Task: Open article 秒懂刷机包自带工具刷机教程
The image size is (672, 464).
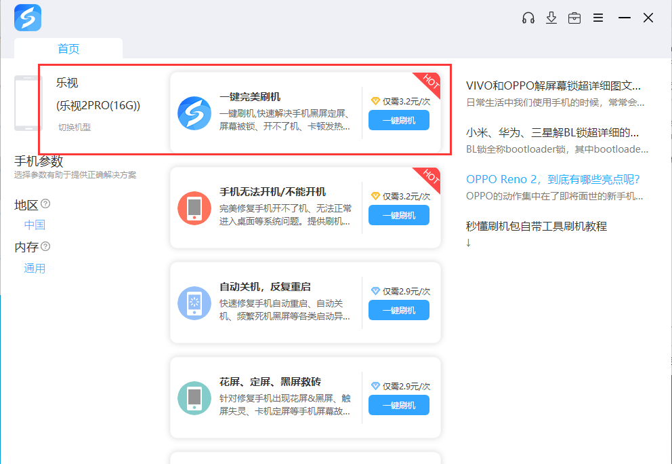Action: pyautogui.click(x=536, y=226)
